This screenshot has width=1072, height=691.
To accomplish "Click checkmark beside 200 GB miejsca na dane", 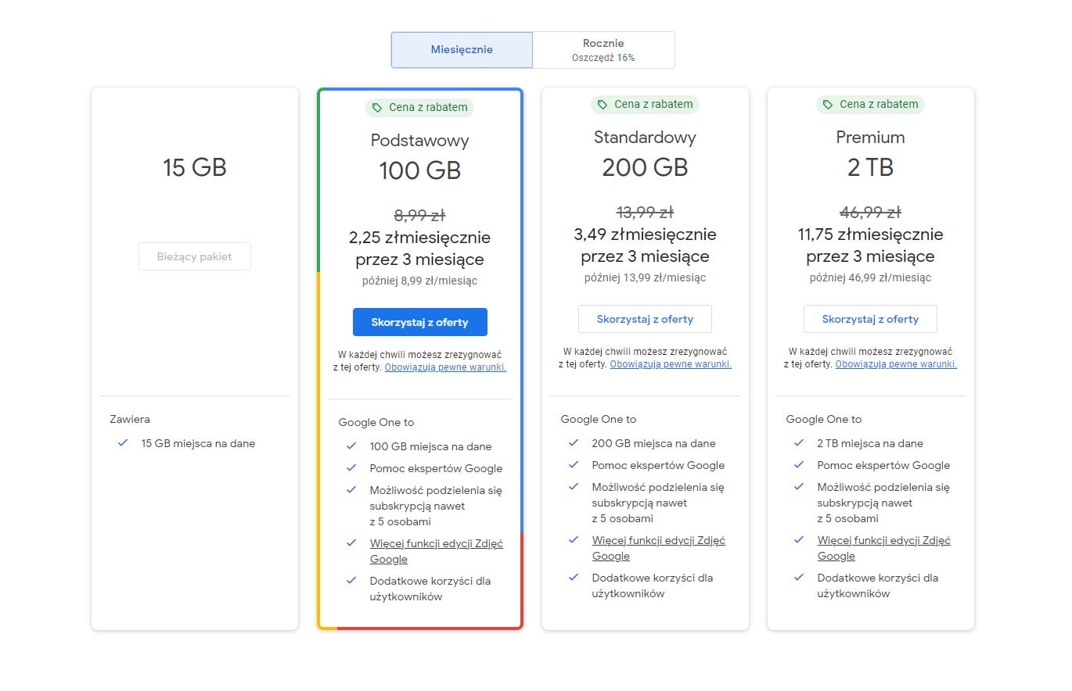I will (x=574, y=443).
